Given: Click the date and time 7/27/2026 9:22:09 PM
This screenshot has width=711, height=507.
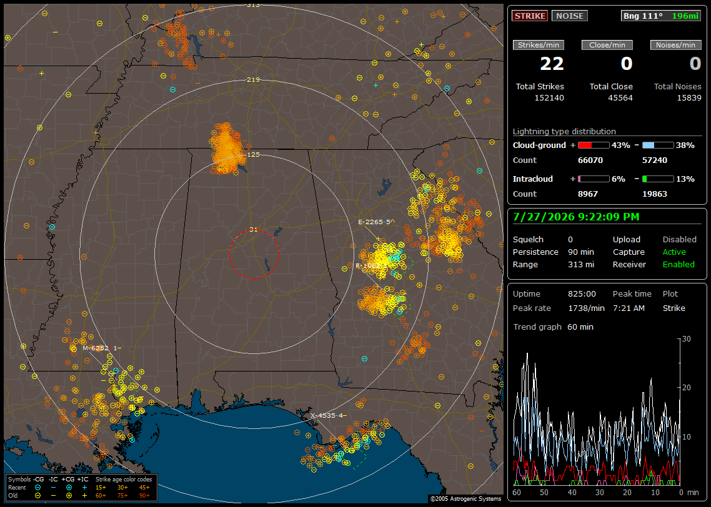Looking at the screenshot, I should [x=576, y=217].
